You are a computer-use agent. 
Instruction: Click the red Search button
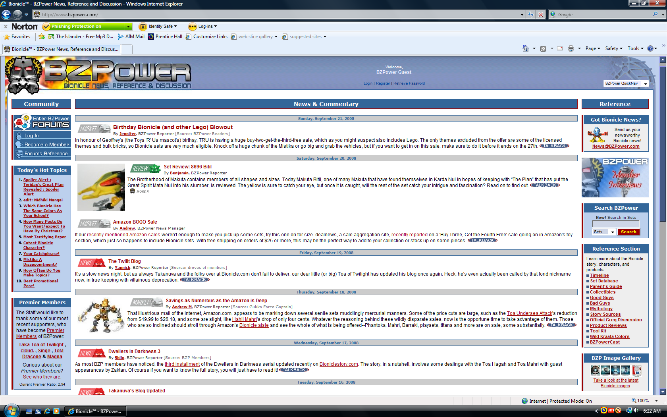pyautogui.click(x=628, y=232)
